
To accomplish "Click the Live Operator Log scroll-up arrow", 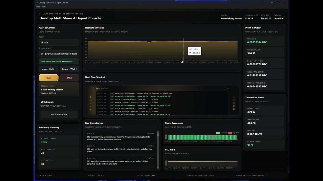I will (158, 132).
